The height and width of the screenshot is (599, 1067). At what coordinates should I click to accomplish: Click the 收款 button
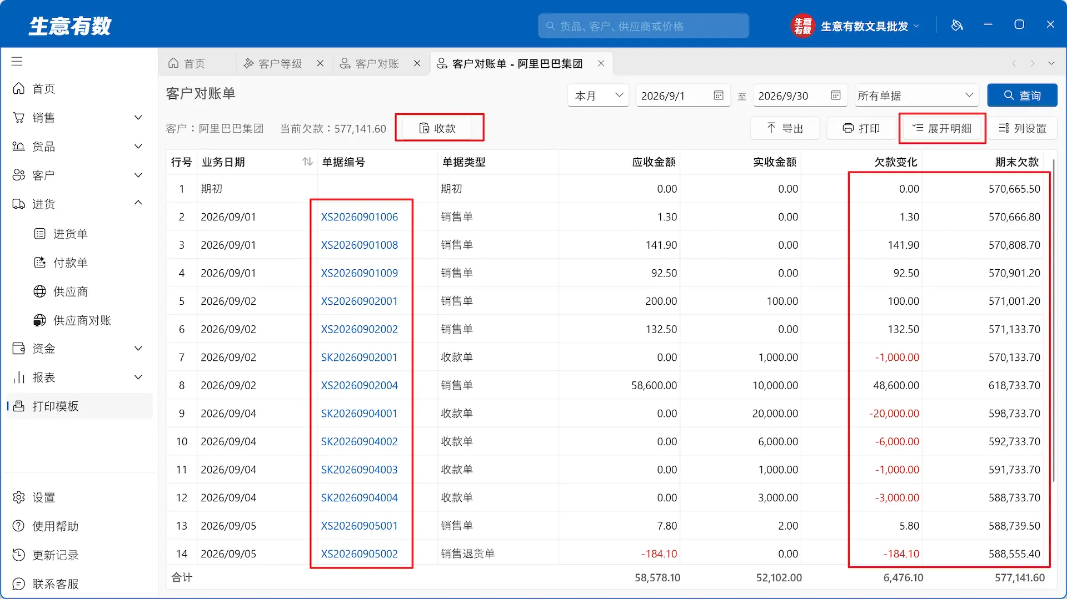click(x=437, y=128)
